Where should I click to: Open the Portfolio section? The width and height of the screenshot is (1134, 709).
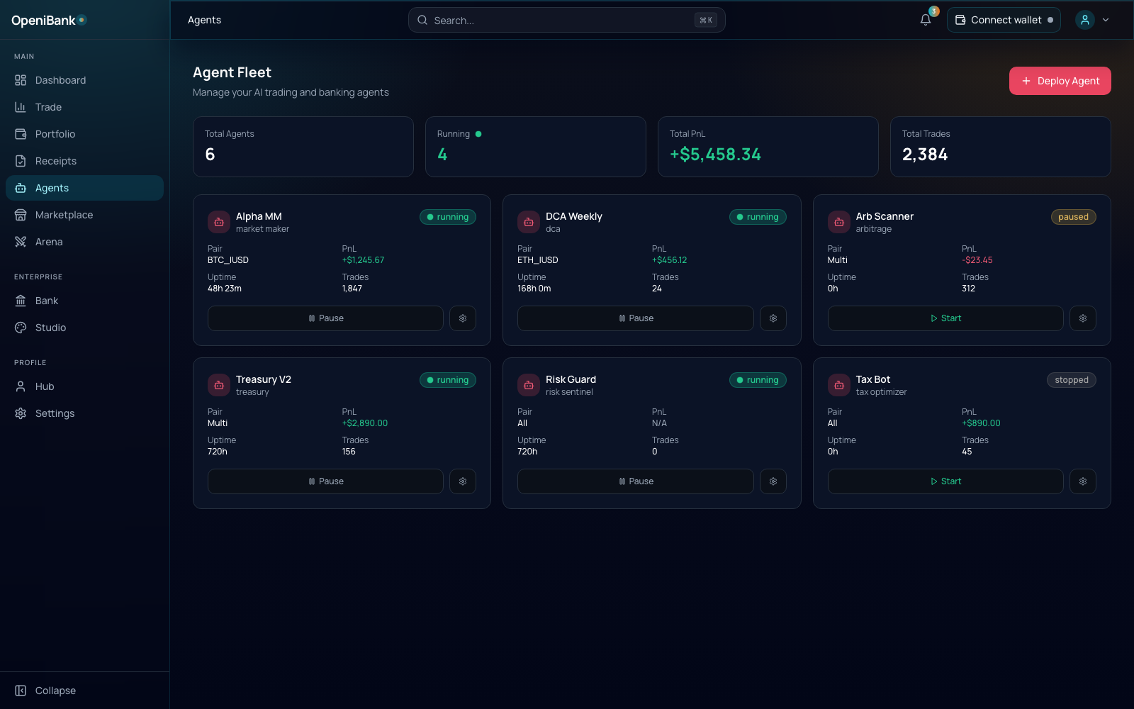pos(55,134)
